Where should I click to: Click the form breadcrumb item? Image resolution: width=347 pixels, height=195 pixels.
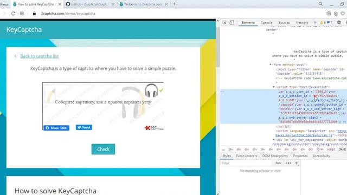[319, 149]
